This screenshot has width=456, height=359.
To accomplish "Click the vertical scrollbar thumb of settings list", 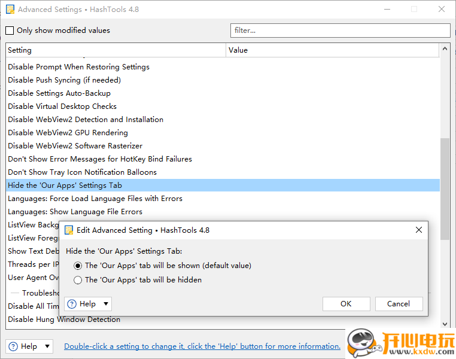I will (445, 189).
